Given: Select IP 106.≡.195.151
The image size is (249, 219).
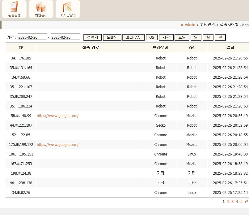Looking at the screenshot, I should point(21,154).
